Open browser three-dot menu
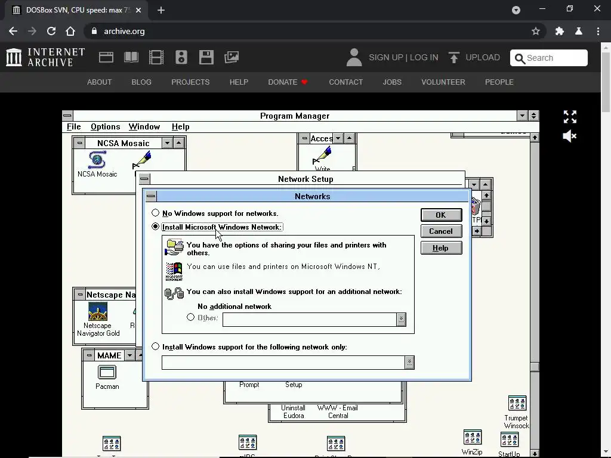 tap(598, 31)
